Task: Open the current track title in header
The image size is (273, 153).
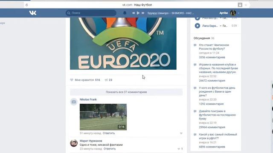Action: 171,13
